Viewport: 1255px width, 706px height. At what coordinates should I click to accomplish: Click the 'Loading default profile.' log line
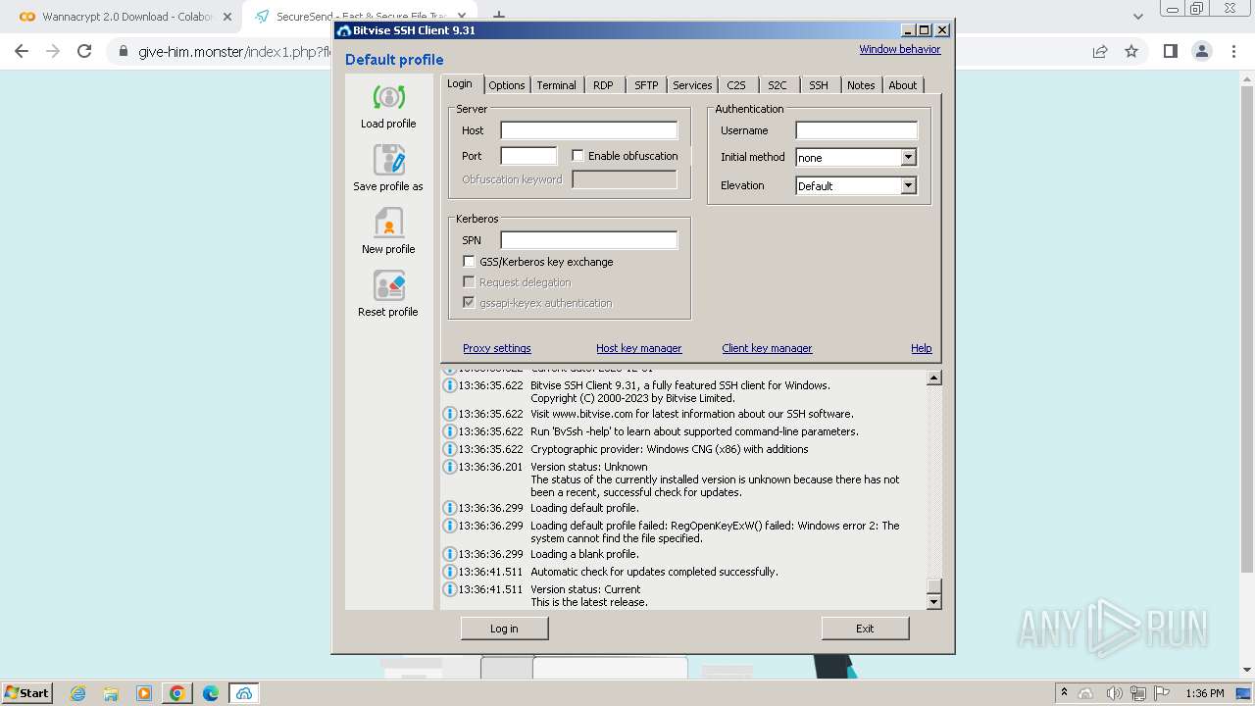(584, 508)
